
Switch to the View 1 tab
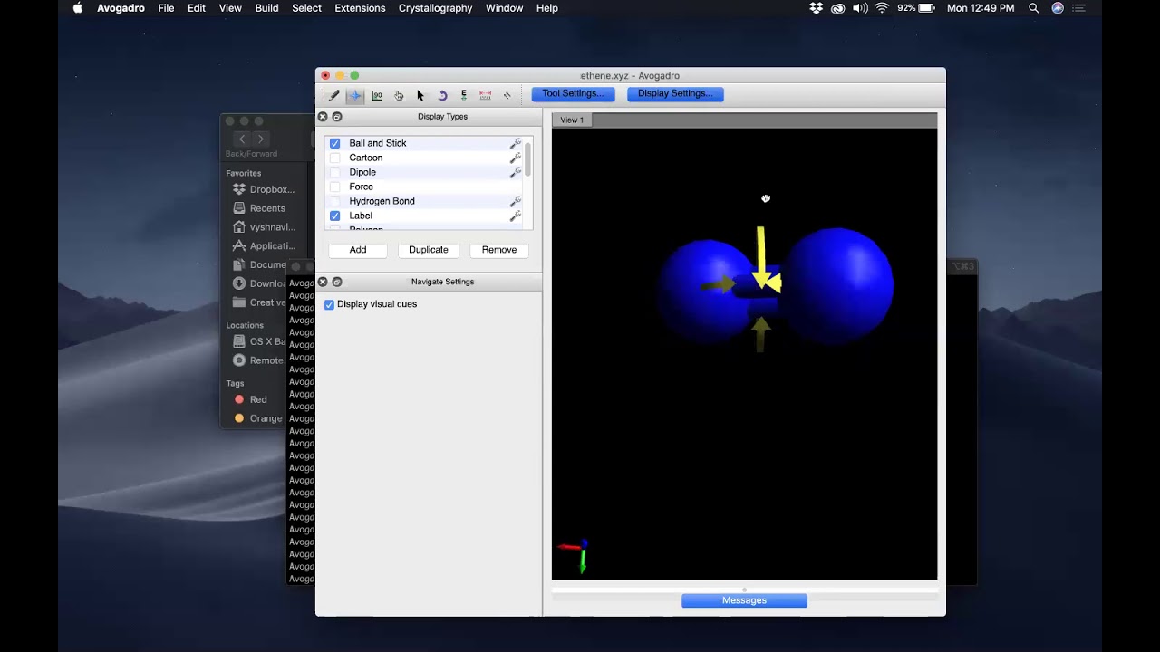(572, 120)
